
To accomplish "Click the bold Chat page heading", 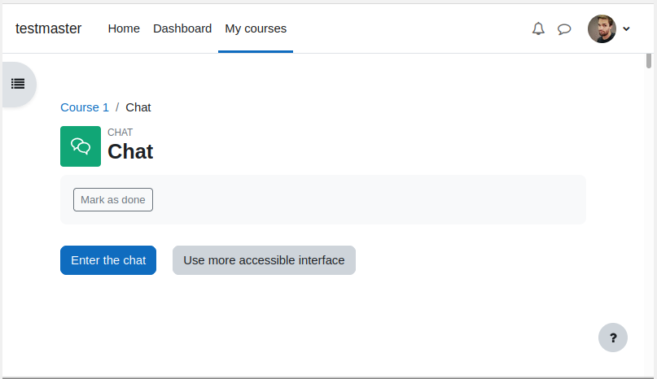I will click(130, 151).
